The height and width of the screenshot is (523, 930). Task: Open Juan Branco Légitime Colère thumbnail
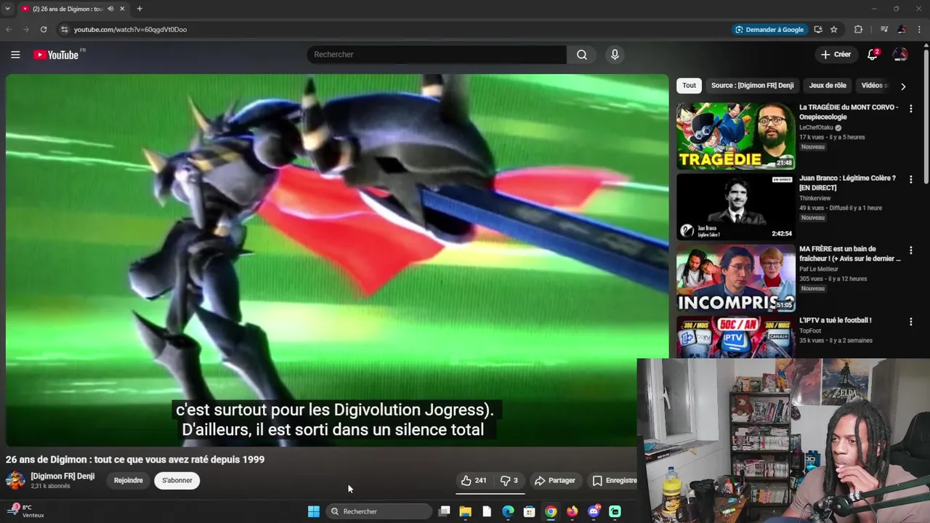(735, 207)
